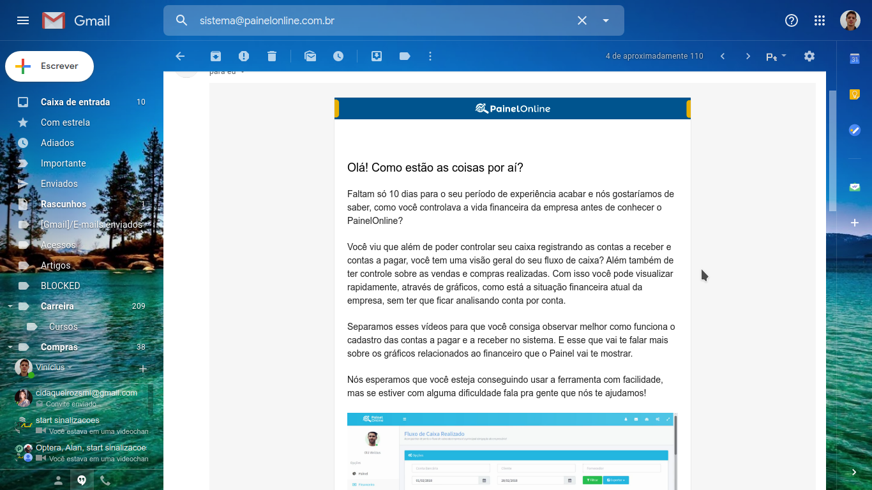Screen dimensions: 872x490
Task: Archive this email
Action: coord(216,56)
